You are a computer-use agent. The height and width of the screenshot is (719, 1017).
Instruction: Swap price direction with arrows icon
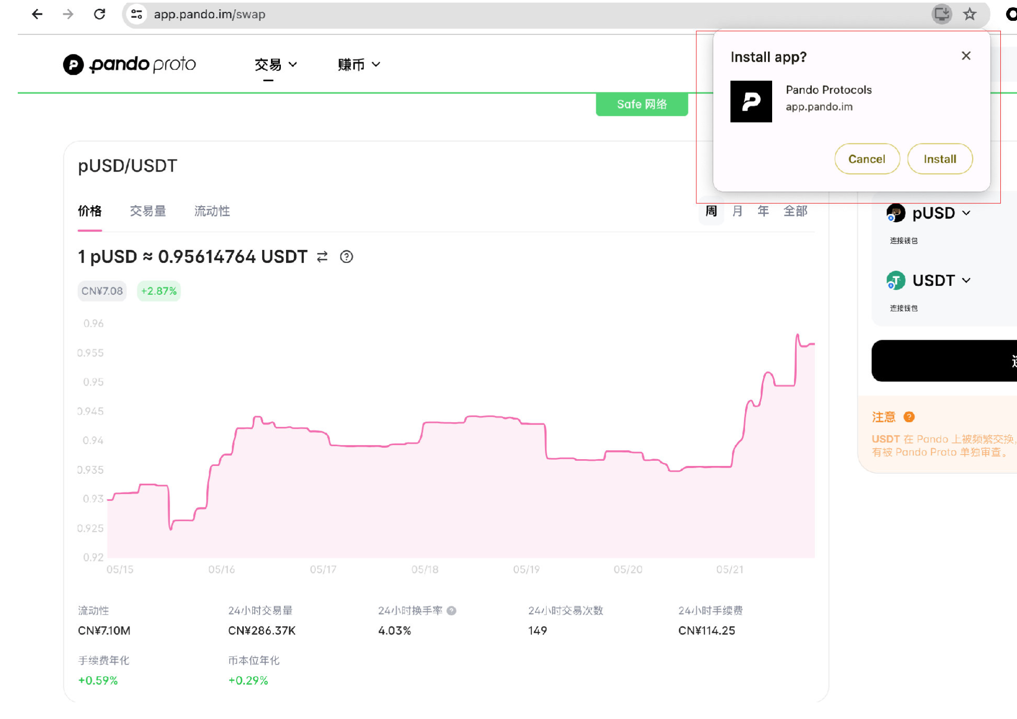coord(322,257)
